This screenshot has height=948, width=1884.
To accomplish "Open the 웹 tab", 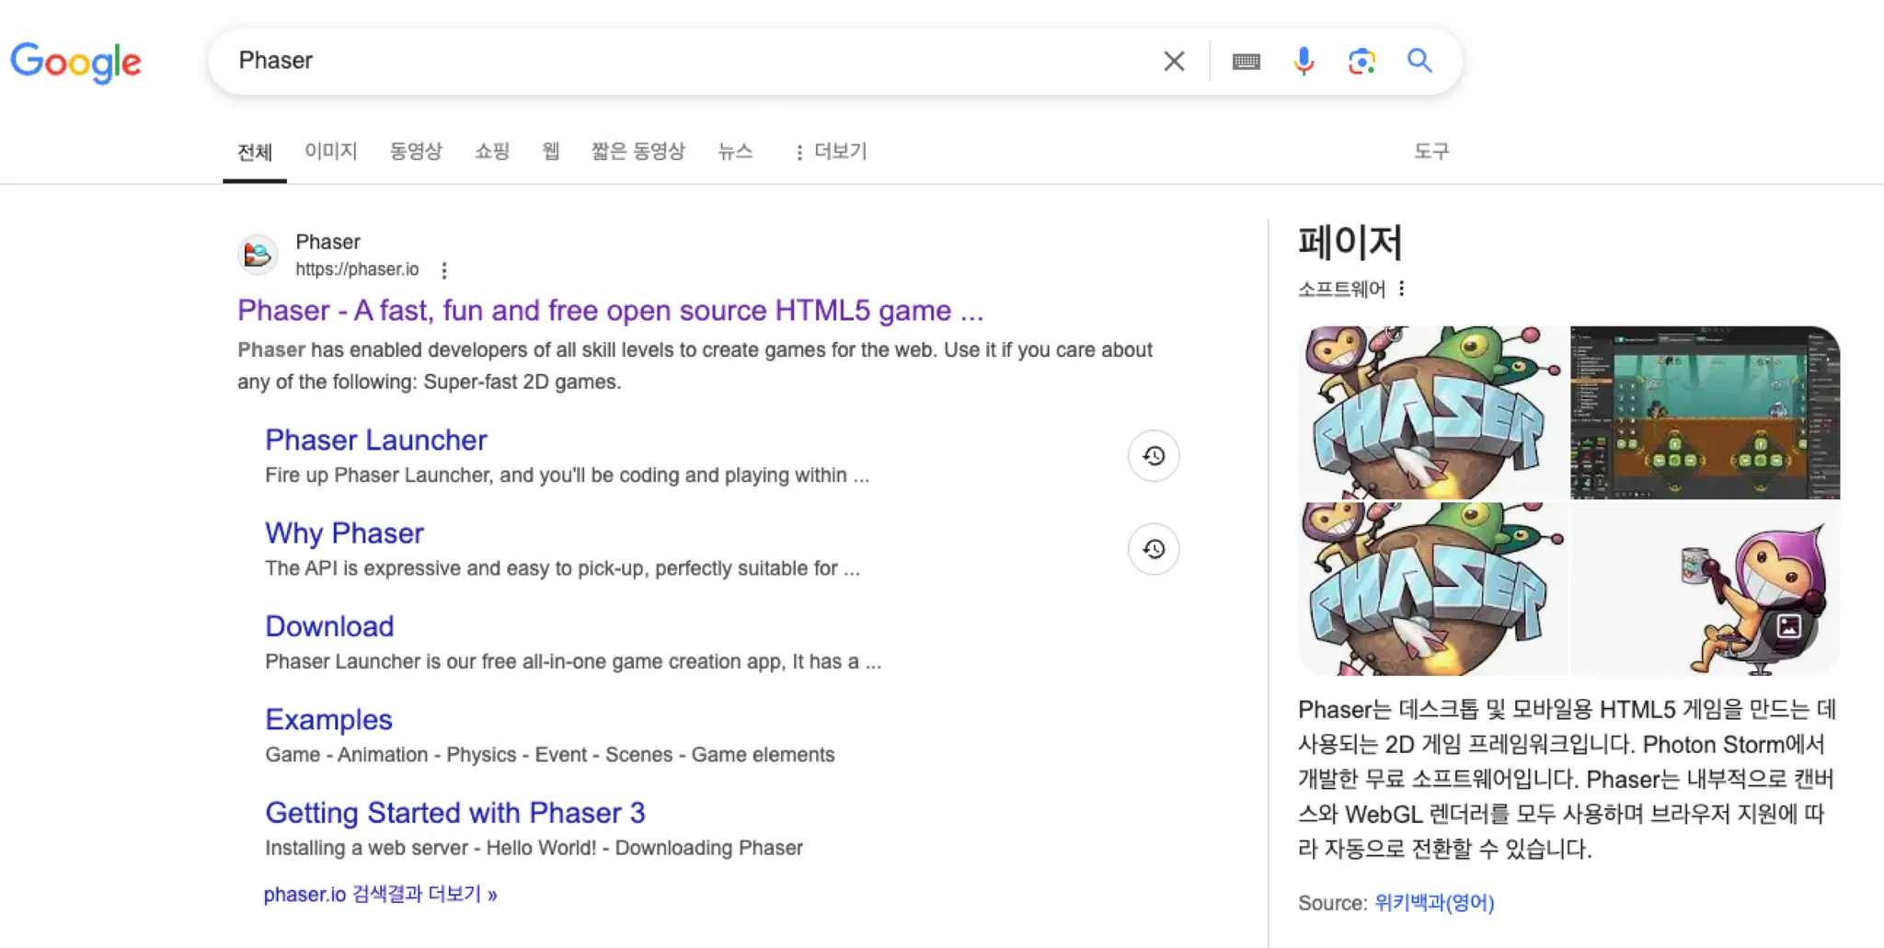I will click(x=551, y=151).
